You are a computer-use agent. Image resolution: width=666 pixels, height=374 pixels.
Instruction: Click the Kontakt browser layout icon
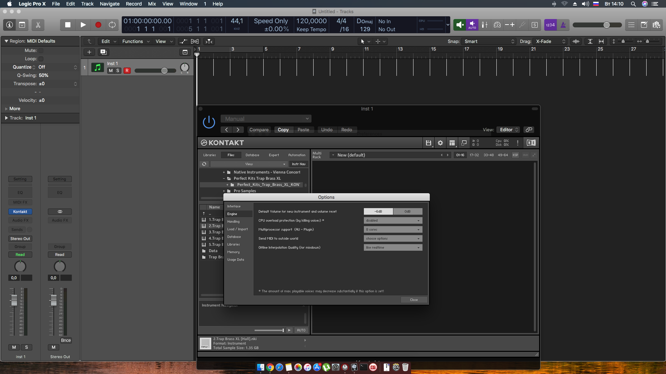[452, 143]
